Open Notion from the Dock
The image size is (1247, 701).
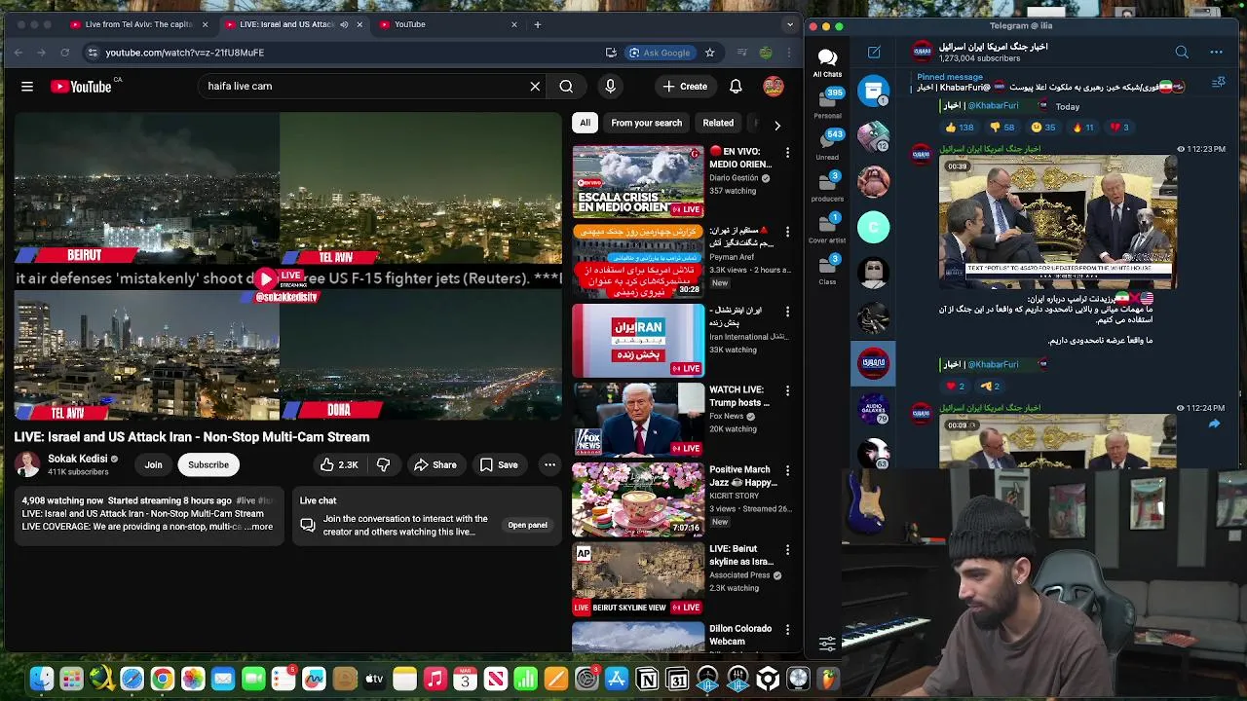pos(647,679)
